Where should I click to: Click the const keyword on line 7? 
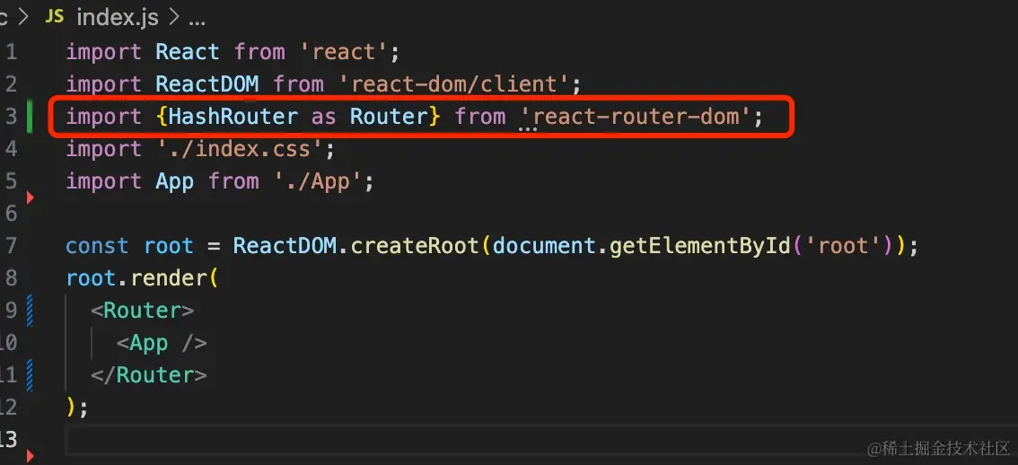click(x=97, y=246)
